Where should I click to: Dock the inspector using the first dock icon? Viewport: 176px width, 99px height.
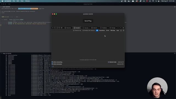55,28
